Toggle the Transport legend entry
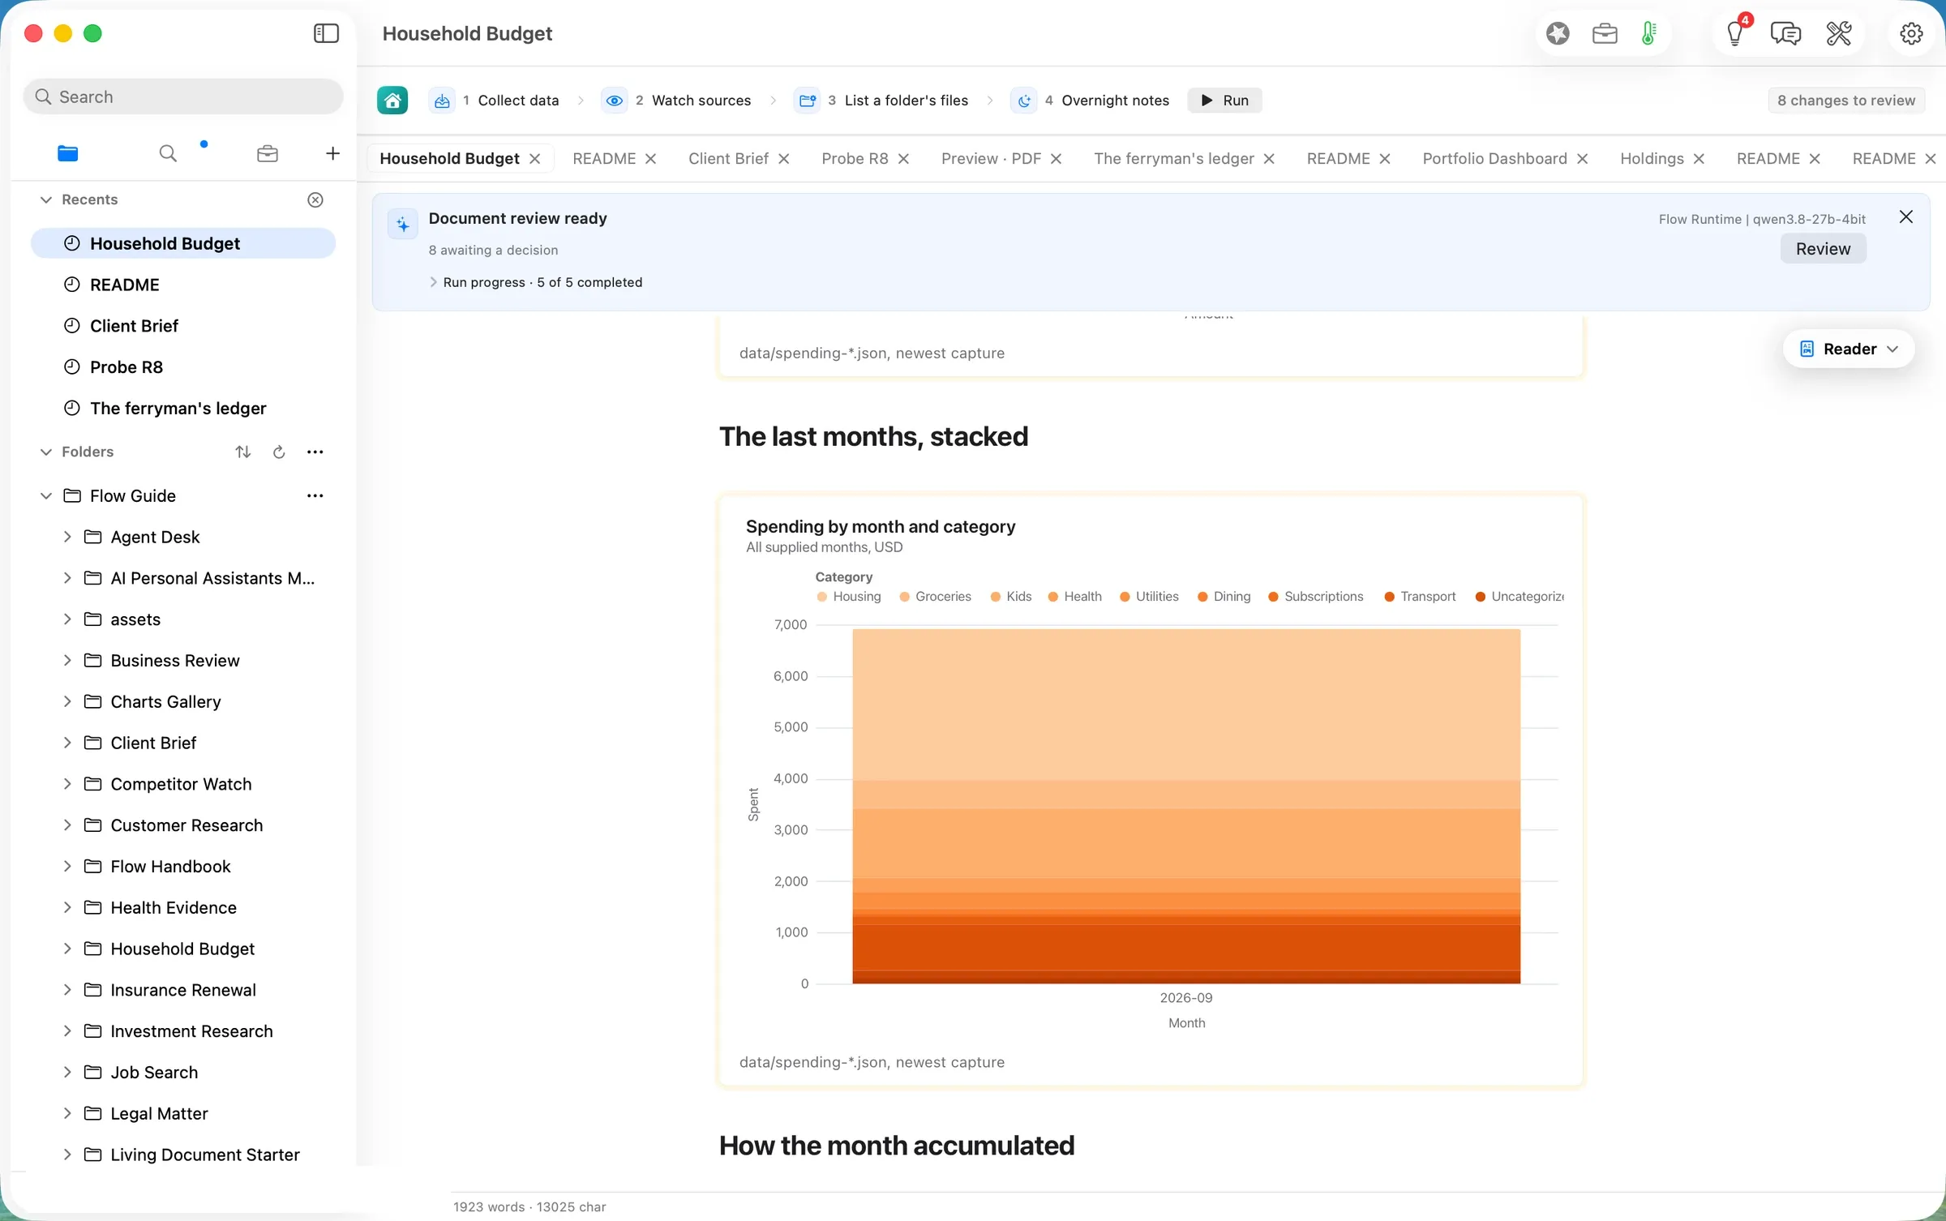This screenshot has width=1946, height=1221. tap(1420, 597)
